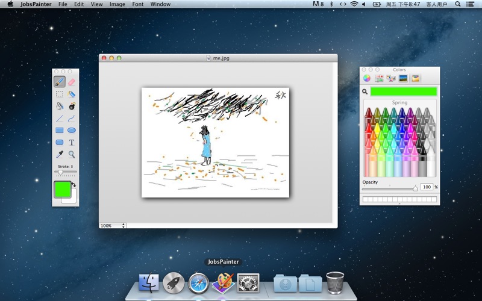Select the Curve line tool

71,118
